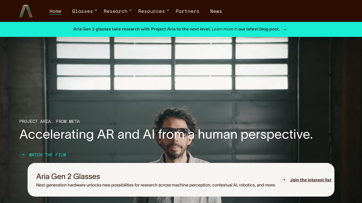Open the Resources nav item
Screen dimensions: 362x203
[x=151, y=11]
